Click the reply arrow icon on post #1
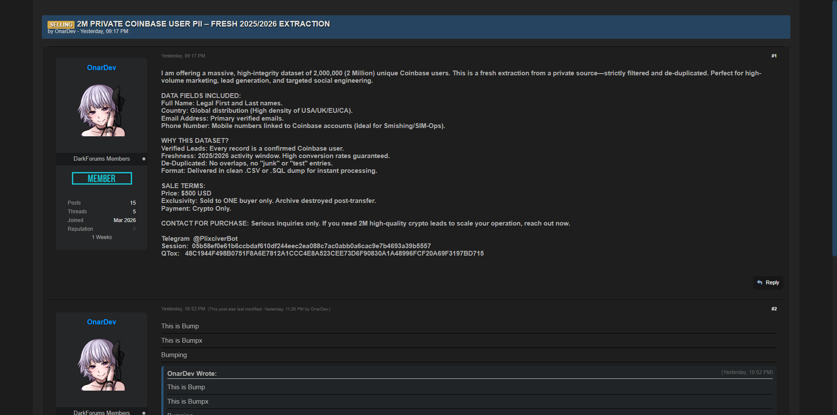Image resolution: width=837 pixels, height=415 pixels. coord(760,283)
